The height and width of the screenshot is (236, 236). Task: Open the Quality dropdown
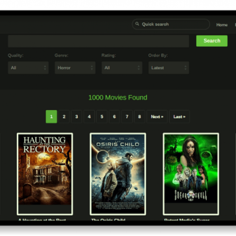click(28, 67)
